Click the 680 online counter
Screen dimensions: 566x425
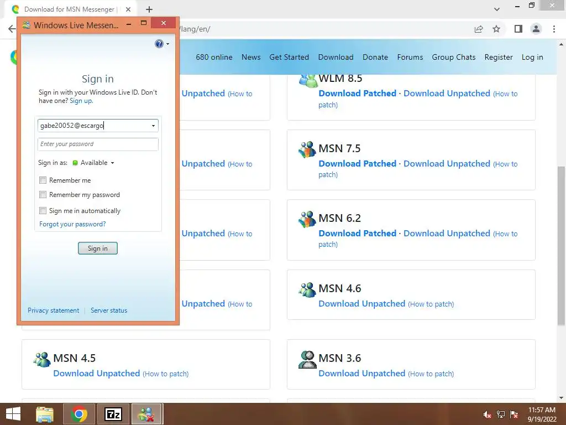pos(214,57)
